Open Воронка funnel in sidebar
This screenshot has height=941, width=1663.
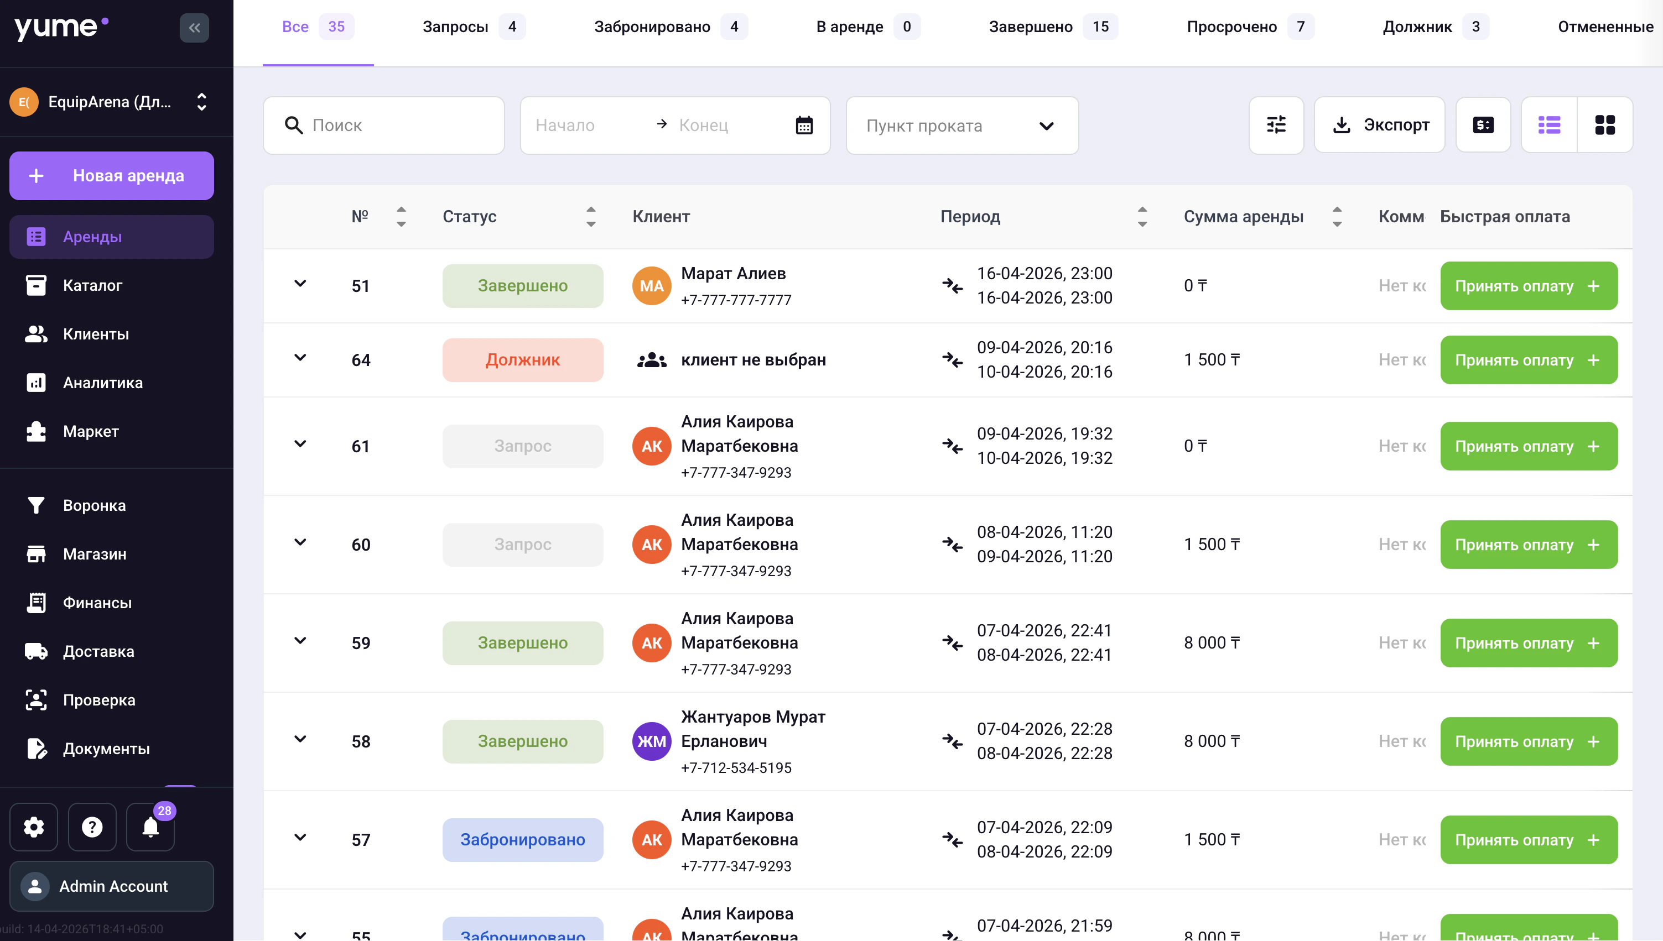(x=93, y=505)
